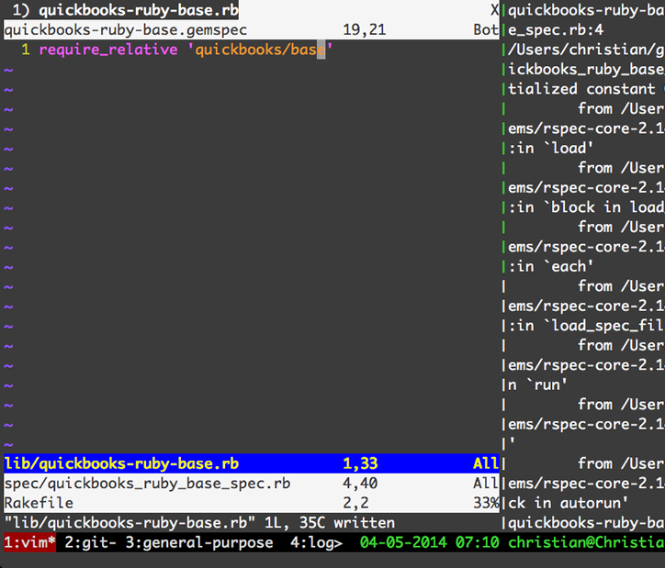665x568 pixels.
Task: Click '1,33' position in the active status line
Action: click(360, 463)
